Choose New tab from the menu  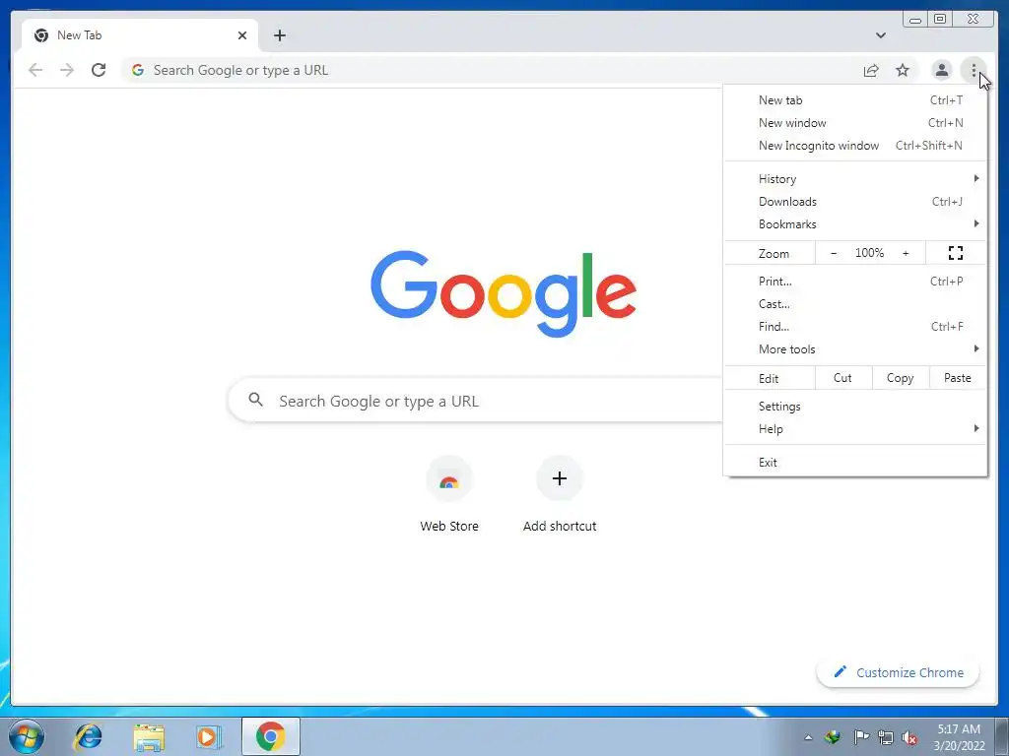[x=855, y=100]
